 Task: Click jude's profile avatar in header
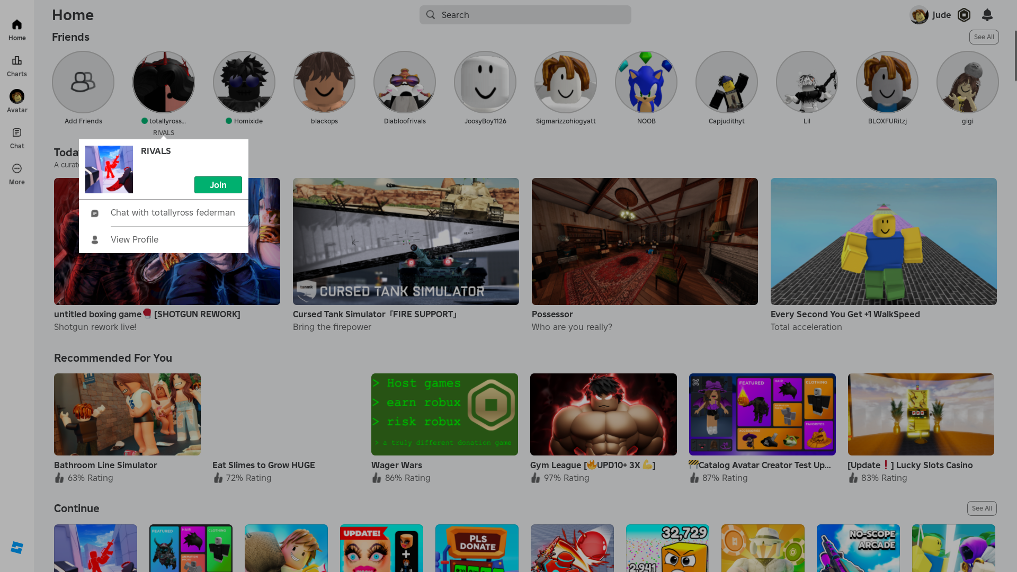tap(919, 15)
